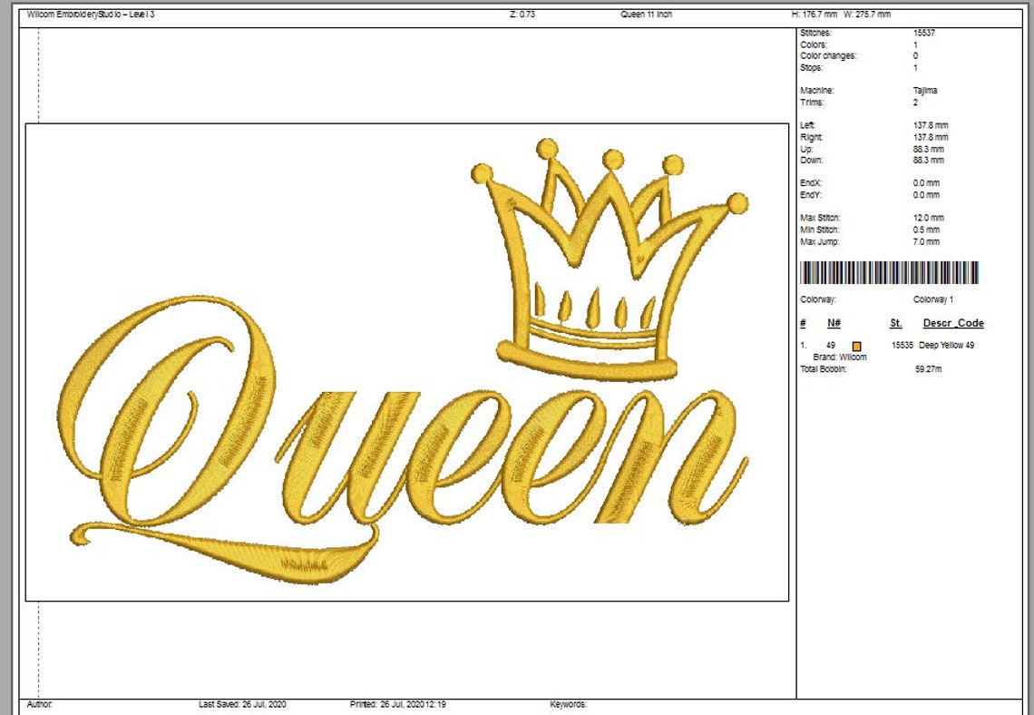Click the H: 176.7 mm dimension readout
This screenshot has width=1034, height=715.
817,14
